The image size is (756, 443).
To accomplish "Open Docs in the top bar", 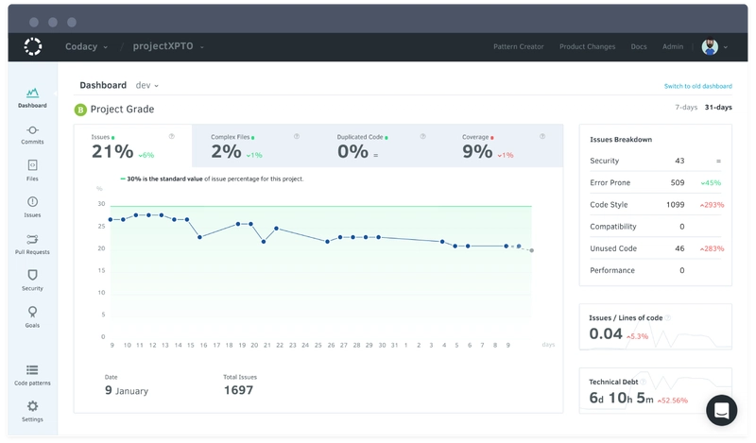I will [639, 47].
